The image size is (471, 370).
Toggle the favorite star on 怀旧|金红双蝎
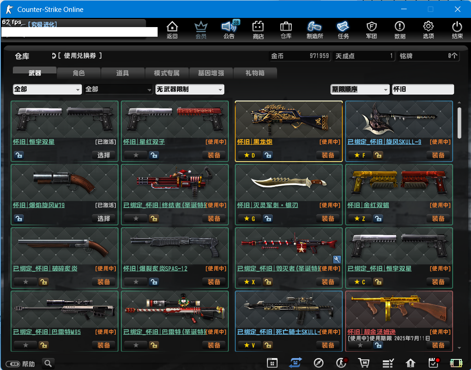[359, 219]
